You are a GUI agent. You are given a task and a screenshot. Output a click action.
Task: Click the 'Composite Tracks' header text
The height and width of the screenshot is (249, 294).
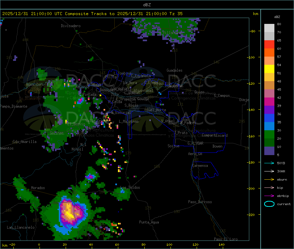[86, 13]
